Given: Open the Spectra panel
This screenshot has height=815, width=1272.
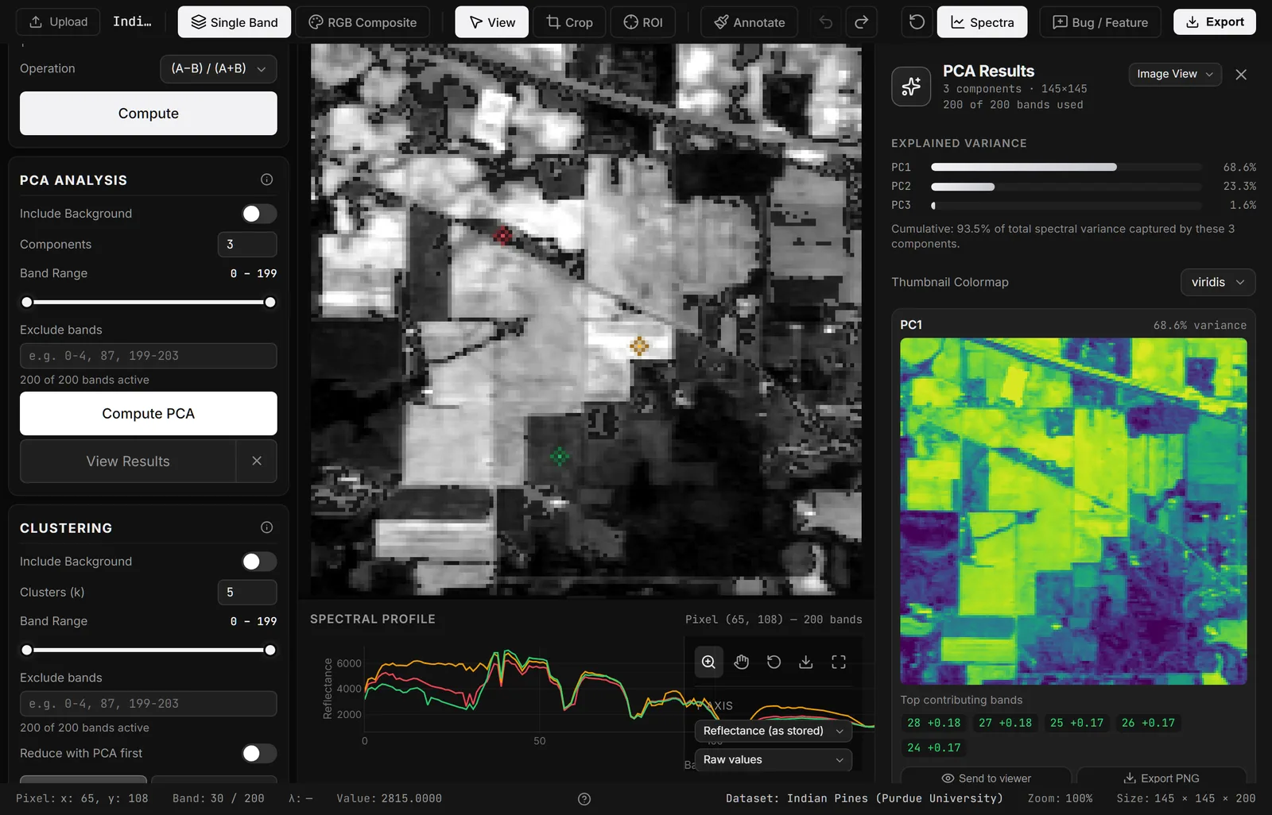Looking at the screenshot, I should (x=982, y=22).
